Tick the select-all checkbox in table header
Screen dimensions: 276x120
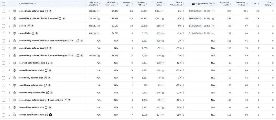4,4
